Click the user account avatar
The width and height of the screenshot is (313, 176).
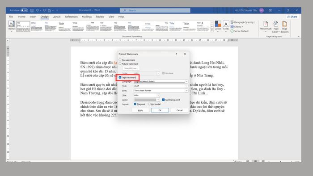pos(262,10)
